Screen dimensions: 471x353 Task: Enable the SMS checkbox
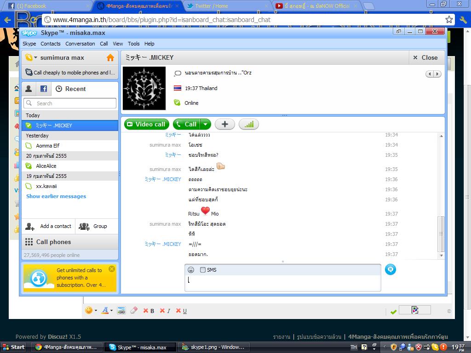pyautogui.click(x=203, y=270)
